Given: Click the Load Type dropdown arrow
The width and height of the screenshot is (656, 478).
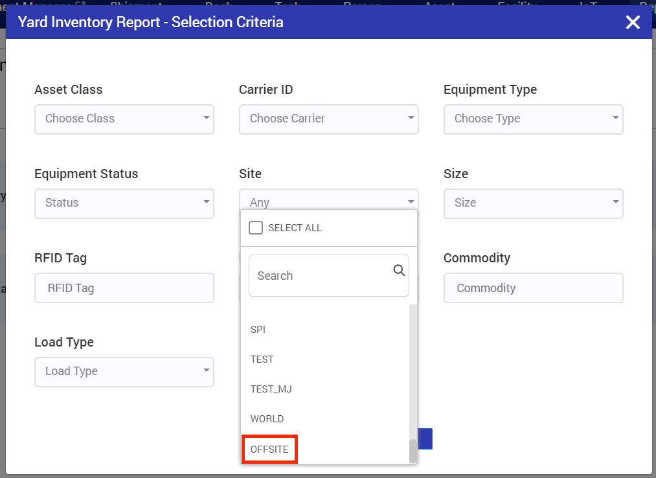Looking at the screenshot, I should tap(207, 370).
